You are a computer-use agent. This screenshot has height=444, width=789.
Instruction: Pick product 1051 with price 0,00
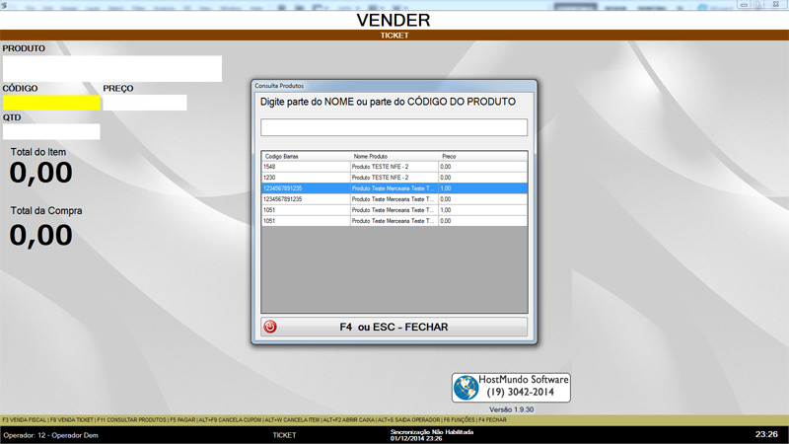point(394,221)
